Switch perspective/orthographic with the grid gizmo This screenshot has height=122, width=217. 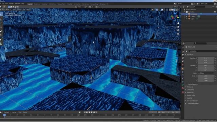coord(178,34)
